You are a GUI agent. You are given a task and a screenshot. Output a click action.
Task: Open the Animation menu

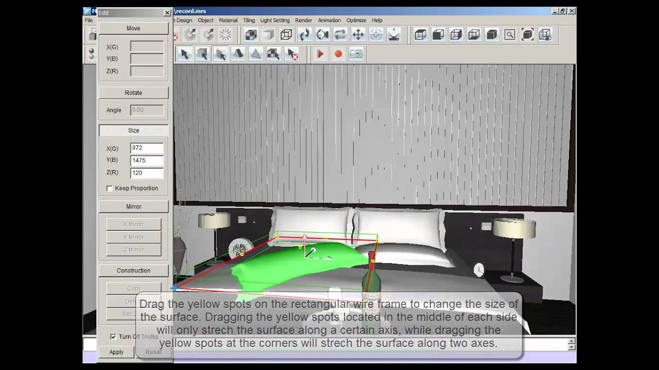click(x=329, y=20)
